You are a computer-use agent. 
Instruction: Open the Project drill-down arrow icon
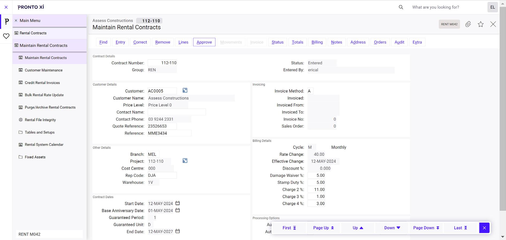[185, 161]
